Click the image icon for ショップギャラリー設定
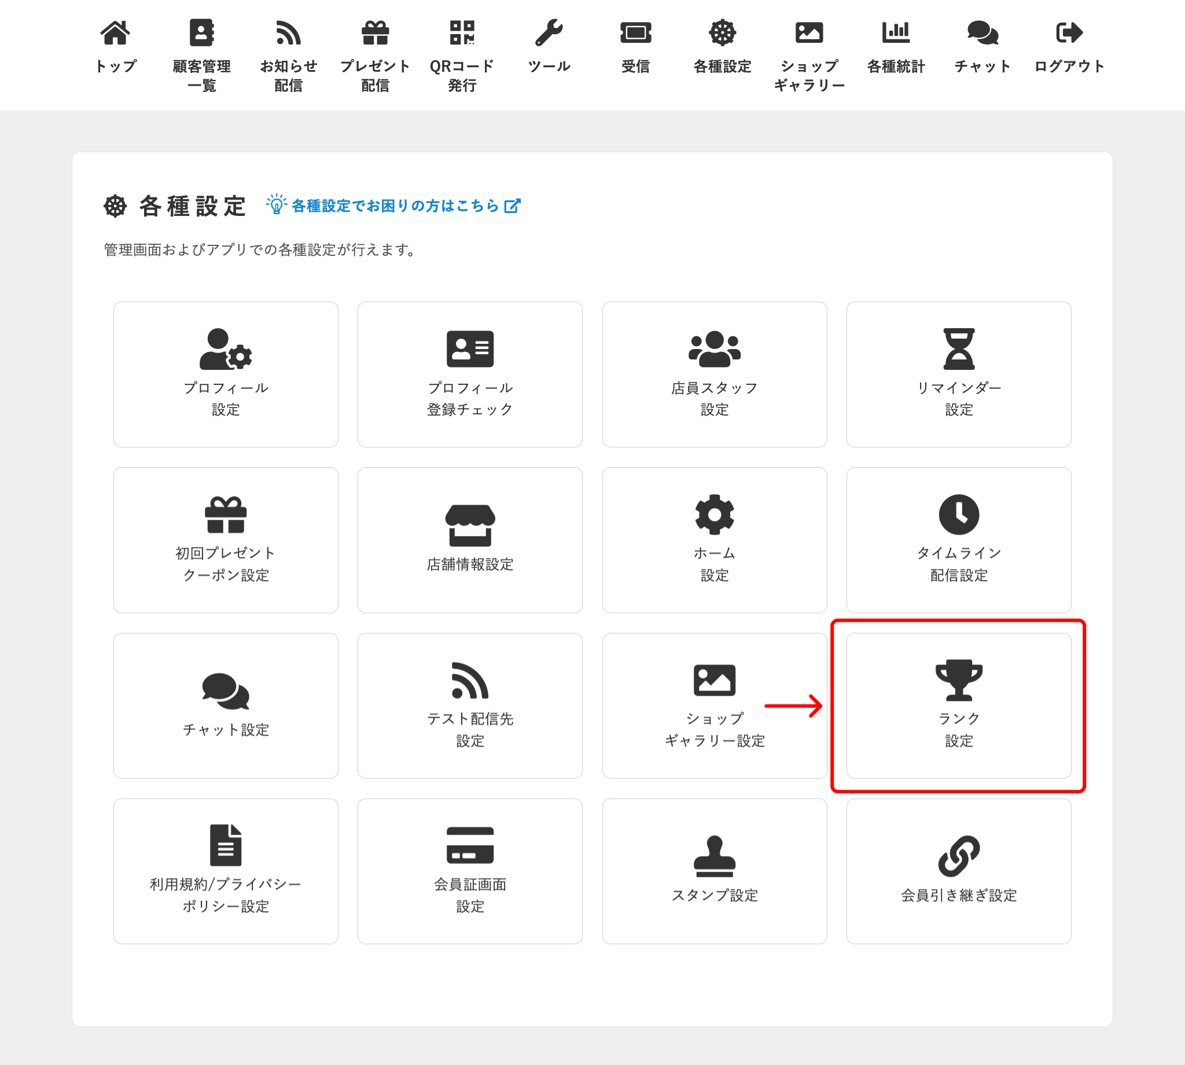Viewport: 1185px width, 1065px height. coord(714,680)
